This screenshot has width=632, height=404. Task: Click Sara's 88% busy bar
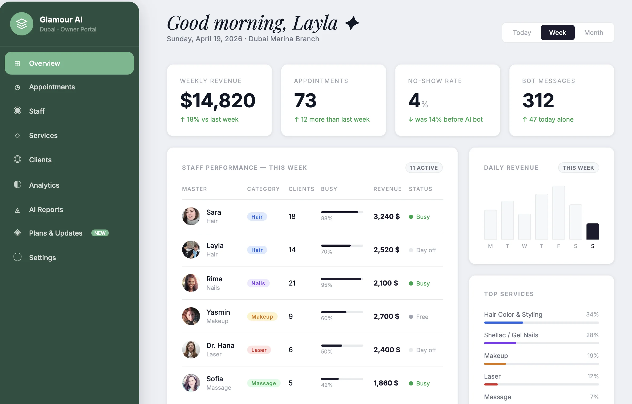(342, 212)
